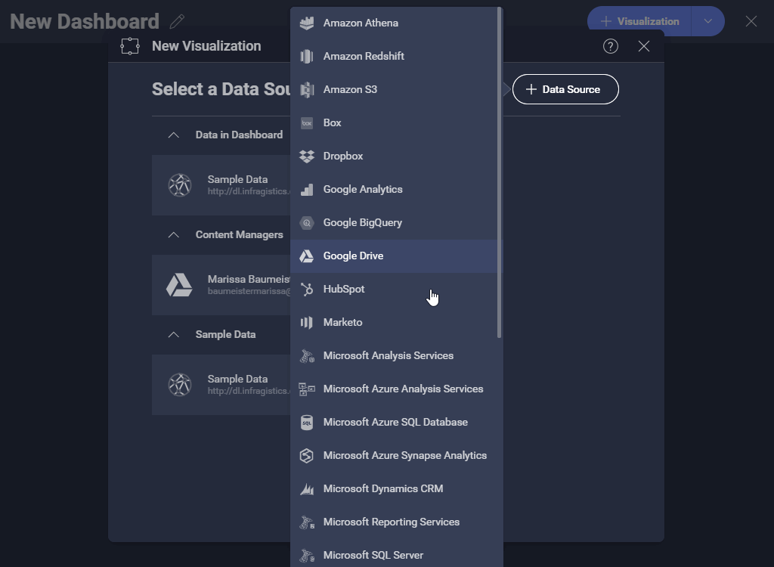Click the HubSpot logo icon
Screen dimensions: 774x567
tap(307, 290)
